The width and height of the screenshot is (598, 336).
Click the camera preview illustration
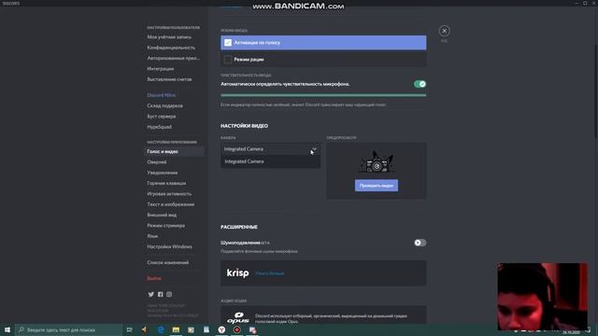(x=376, y=161)
